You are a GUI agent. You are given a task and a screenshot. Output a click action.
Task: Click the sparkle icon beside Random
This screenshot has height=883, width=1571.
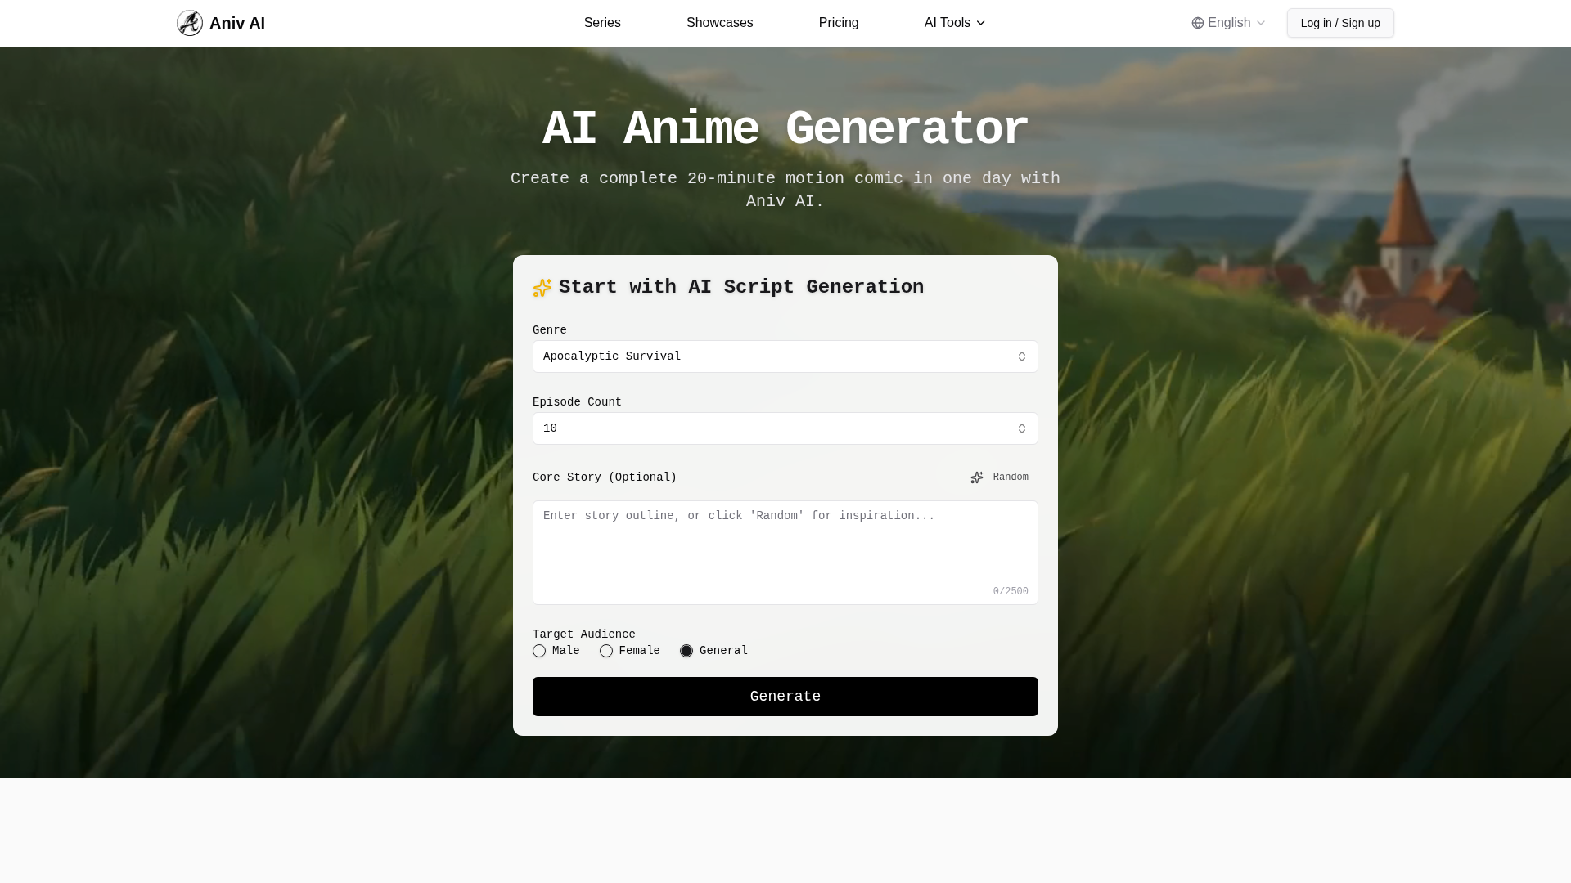(x=977, y=477)
